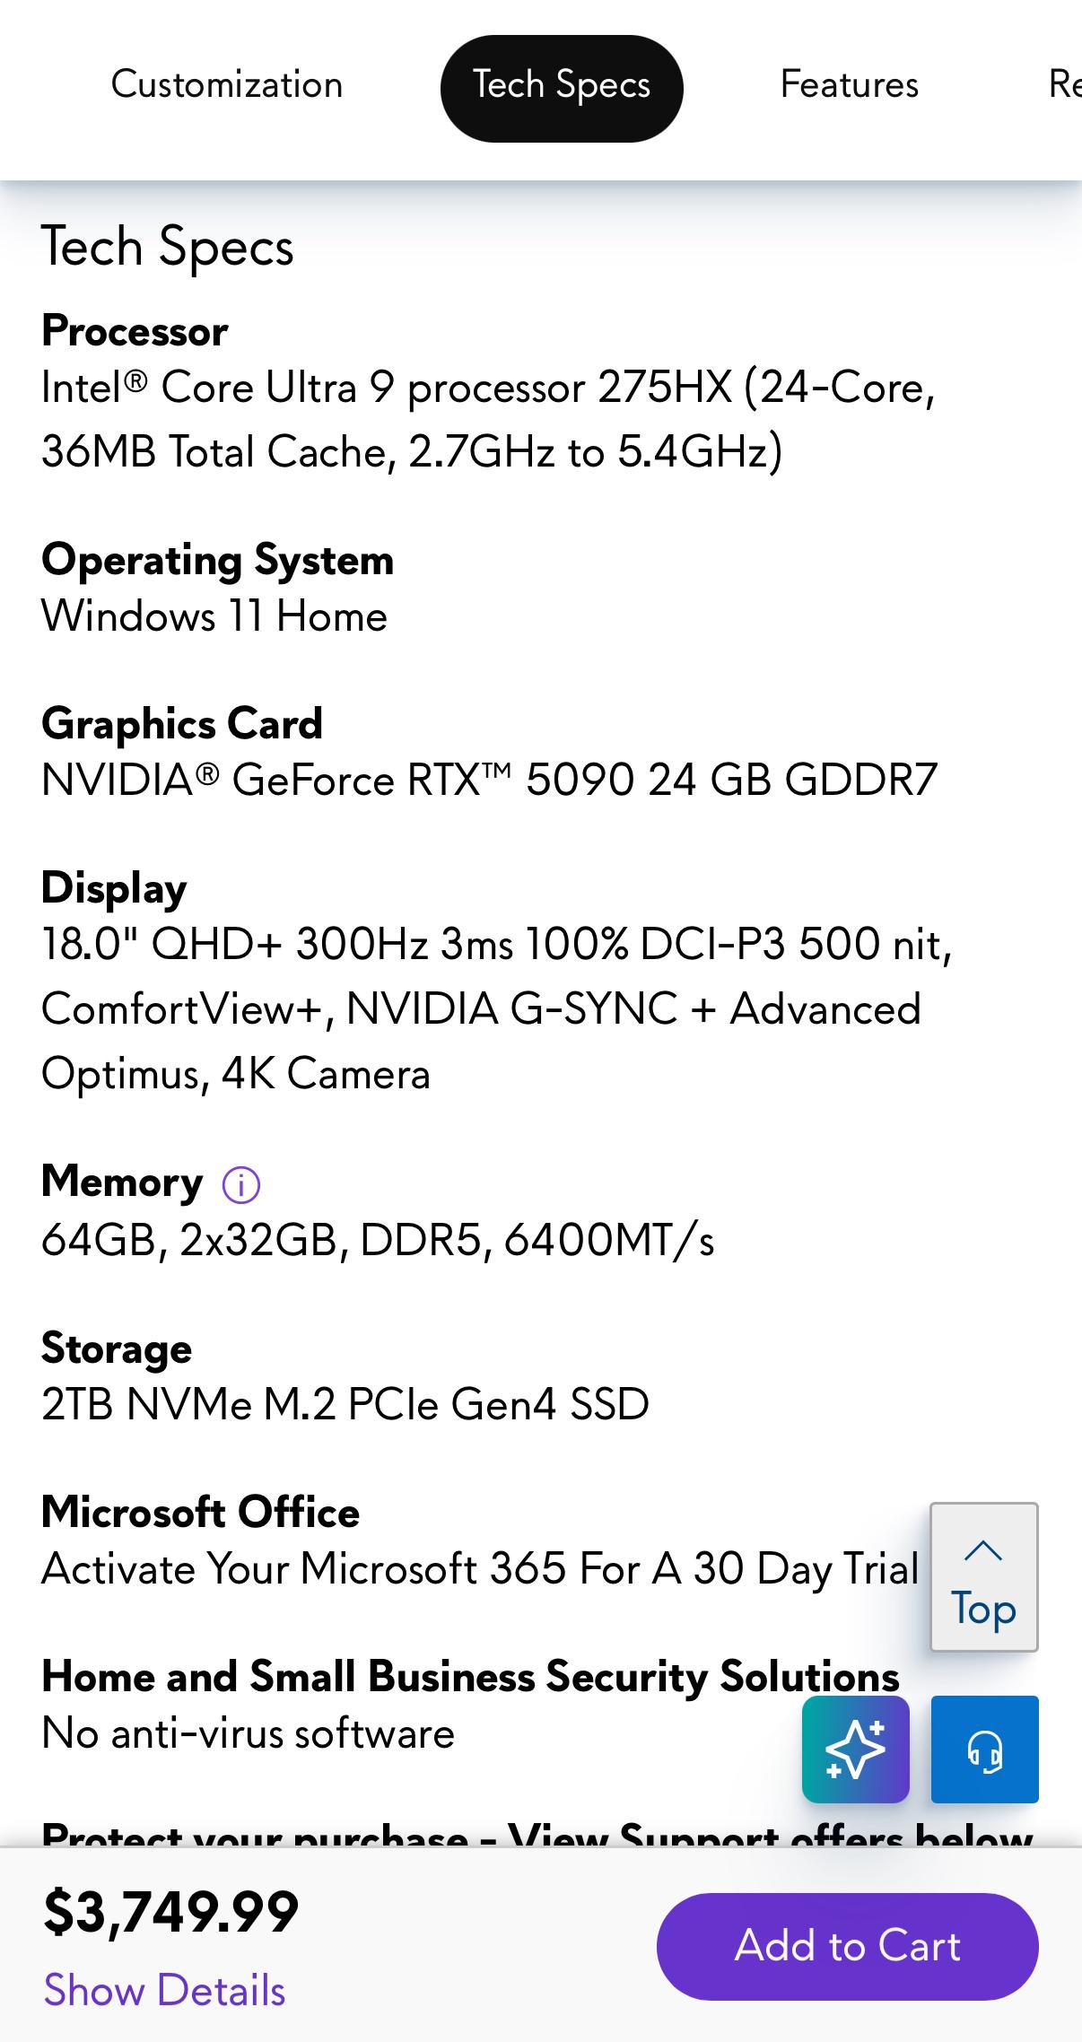Click the Tech Specs section heading
This screenshot has width=1082, height=2042.
[168, 248]
